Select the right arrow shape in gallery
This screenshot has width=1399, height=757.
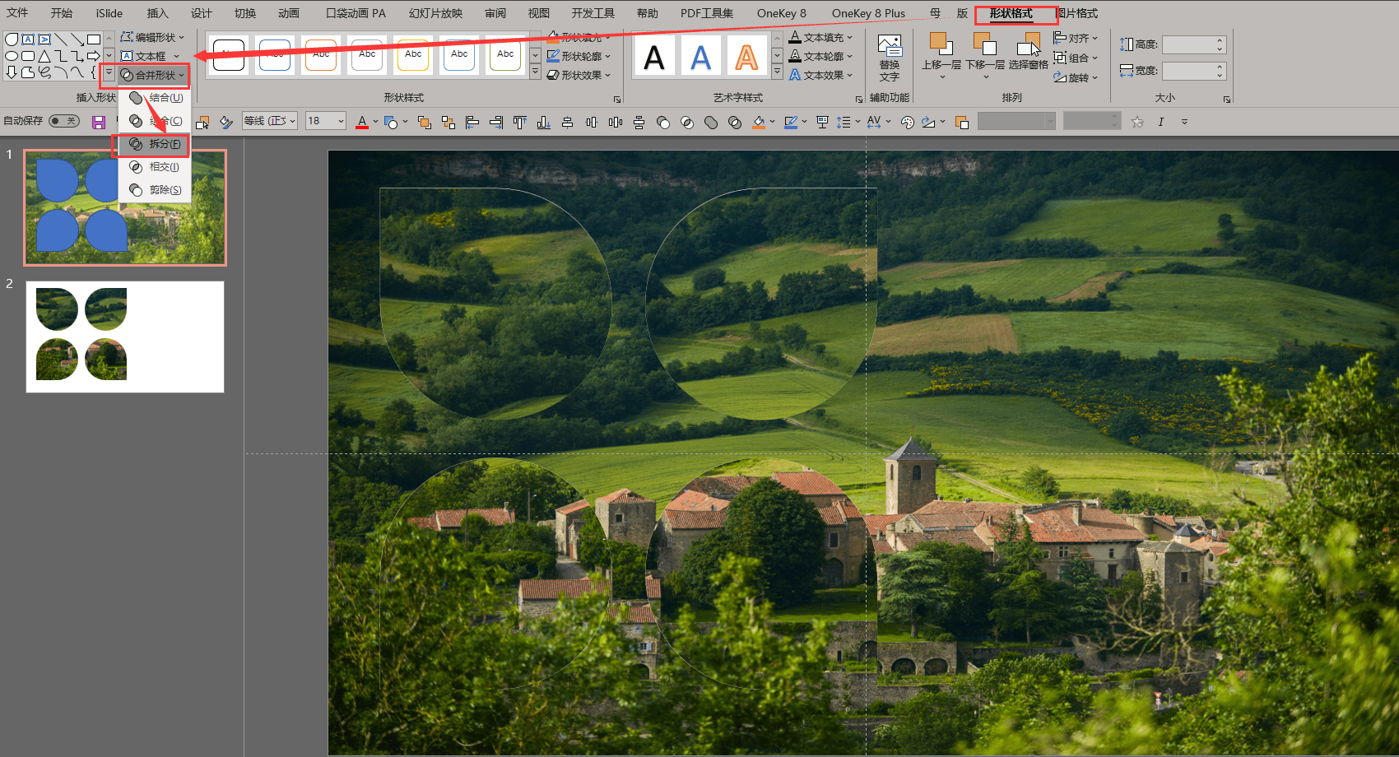[94, 56]
